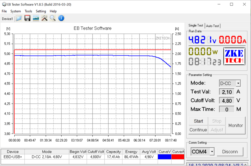Image resolution: width=251 pixels, height=166 pixels.
Task: Open the Tools menu
Action: click(x=28, y=11)
